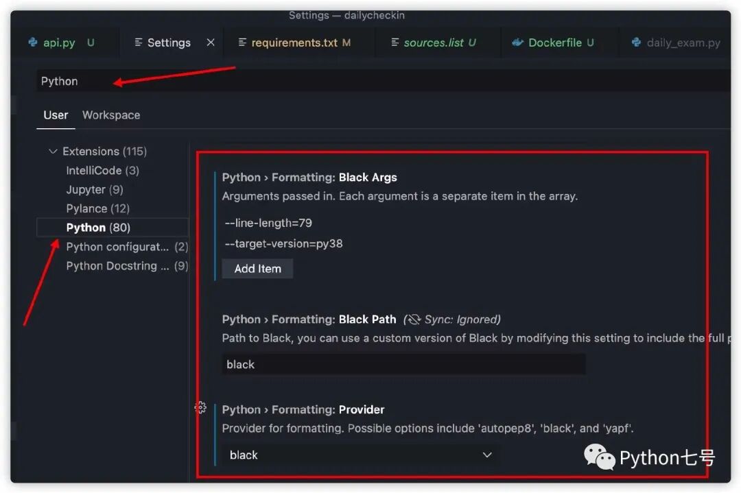Switch to the Workspace settings tab
The image size is (741, 493).
coord(111,115)
